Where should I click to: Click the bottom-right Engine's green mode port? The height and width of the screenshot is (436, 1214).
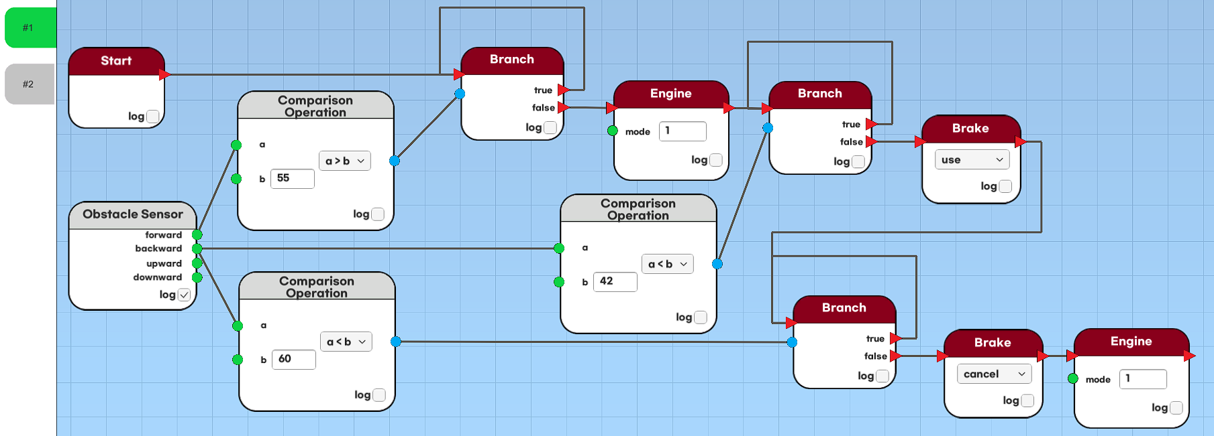1073,378
